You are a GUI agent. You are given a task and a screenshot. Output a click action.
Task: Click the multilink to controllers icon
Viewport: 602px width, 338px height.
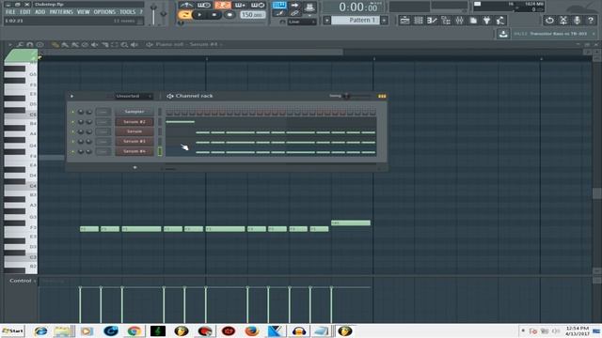point(294,13)
